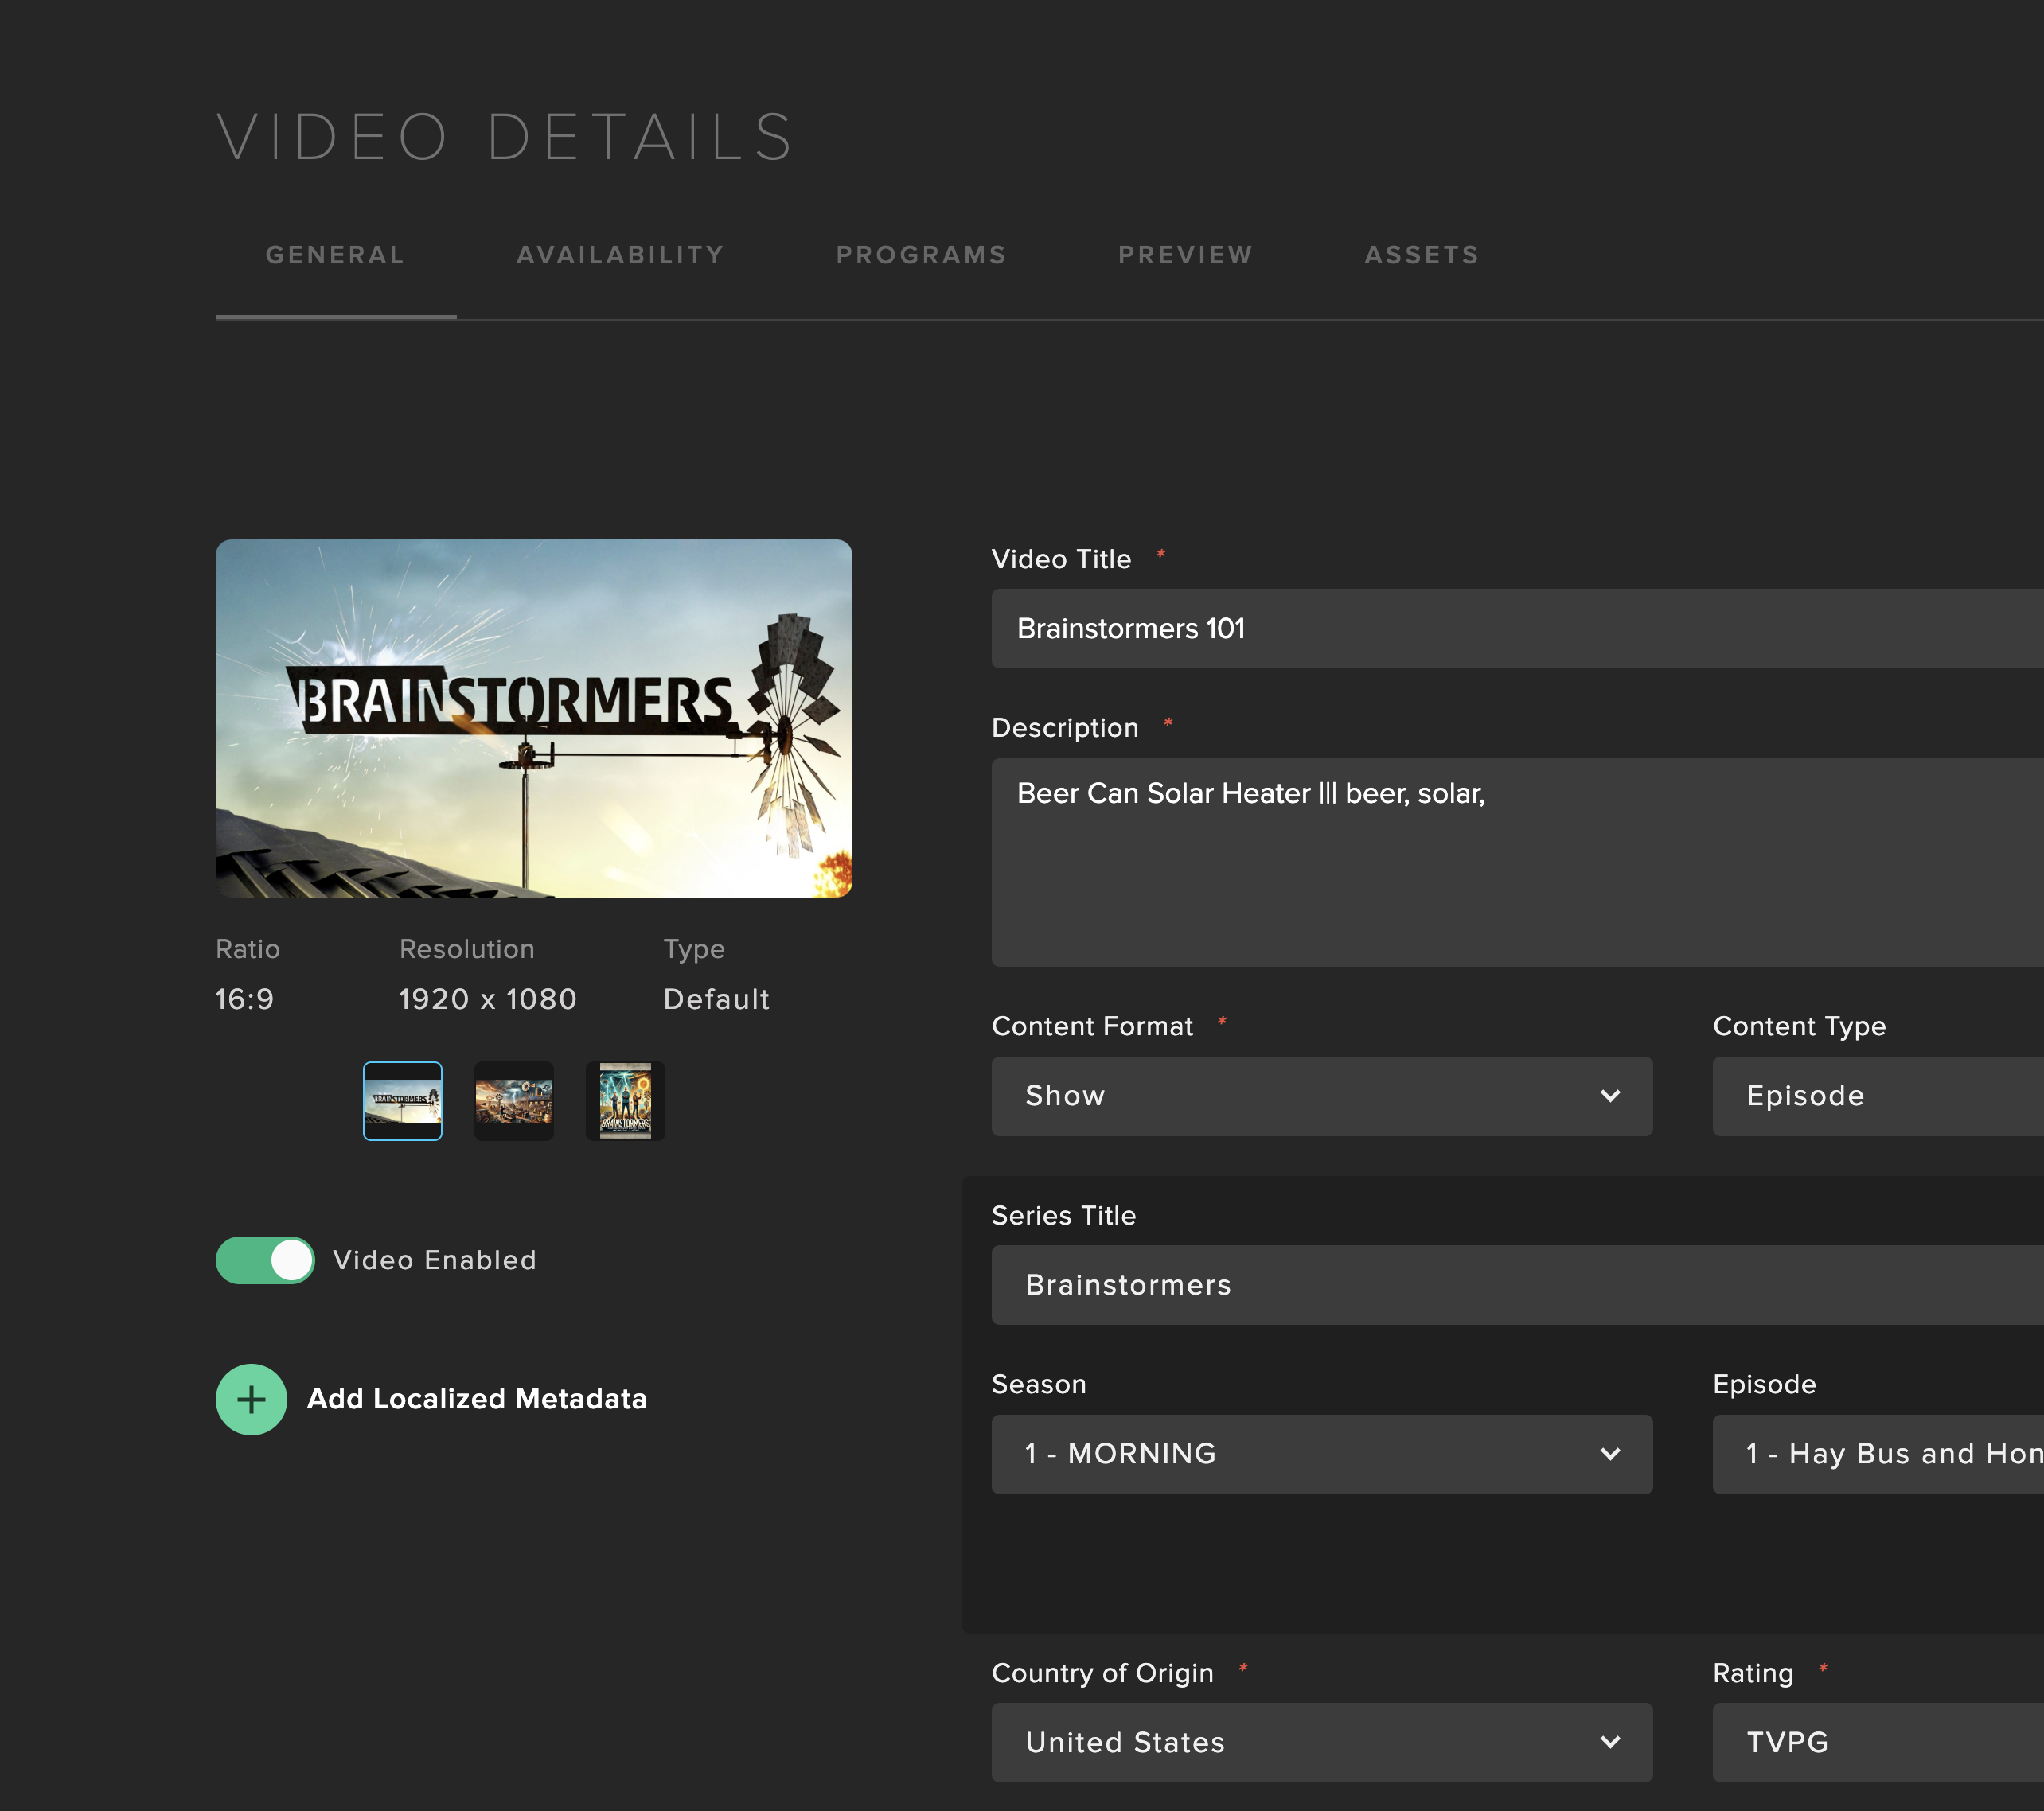
Task: Click the resolution value 1920 x 1080
Action: tap(487, 999)
